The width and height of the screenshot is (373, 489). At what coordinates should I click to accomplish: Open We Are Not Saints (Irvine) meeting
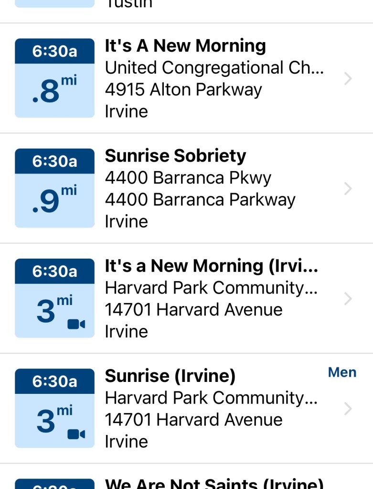point(214,483)
